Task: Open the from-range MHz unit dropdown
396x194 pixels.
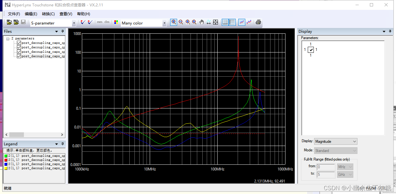Action: click(345, 167)
